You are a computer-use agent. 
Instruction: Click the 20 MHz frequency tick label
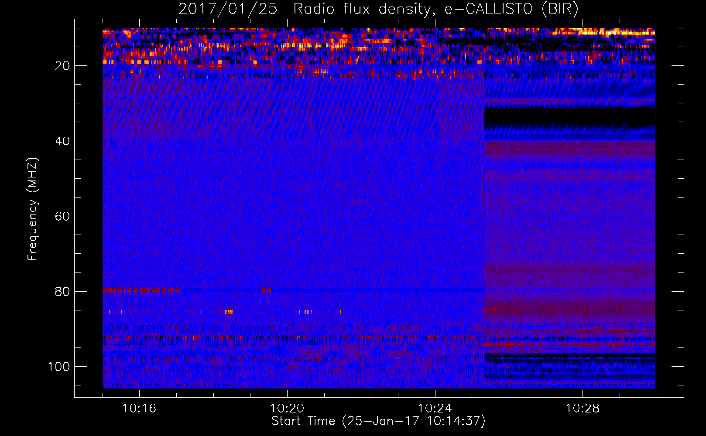click(62, 66)
